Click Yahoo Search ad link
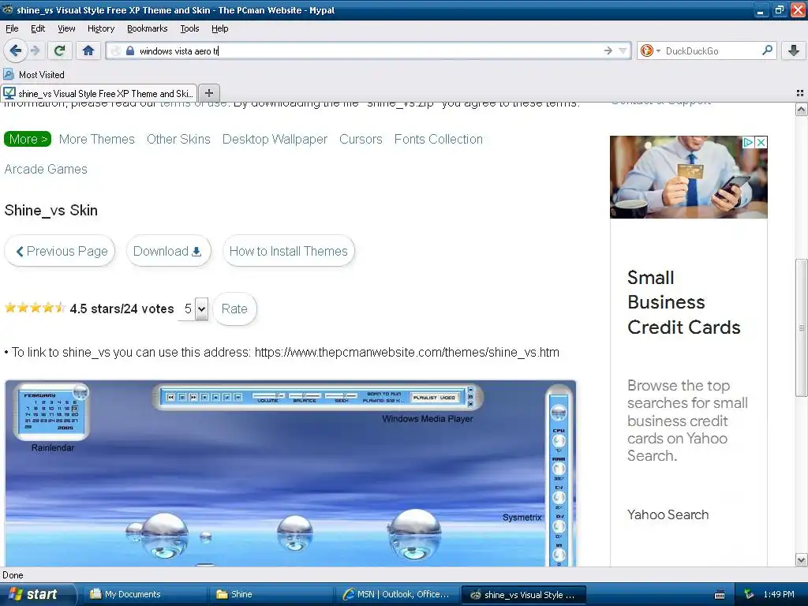Image resolution: width=808 pixels, height=606 pixels. (x=668, y=514)
